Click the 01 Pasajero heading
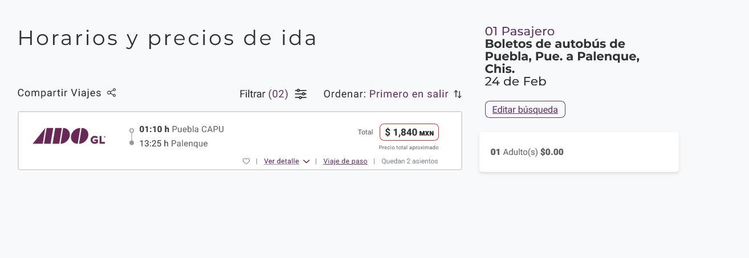Viewport: 749px width, 258px height. (x=519, y=31)
